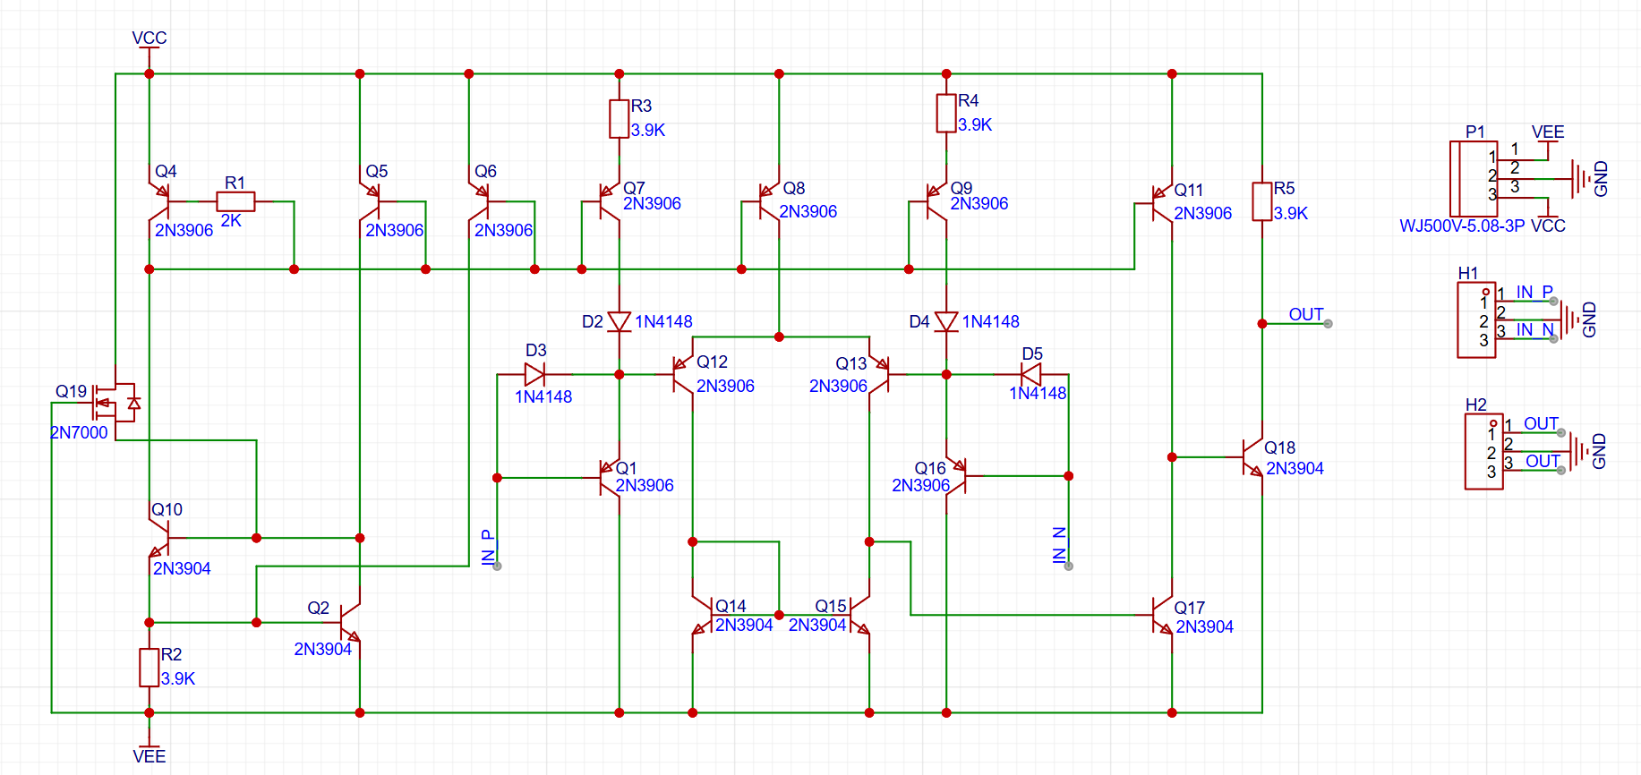Click the 1N4148 text under D3

[543, 396]
